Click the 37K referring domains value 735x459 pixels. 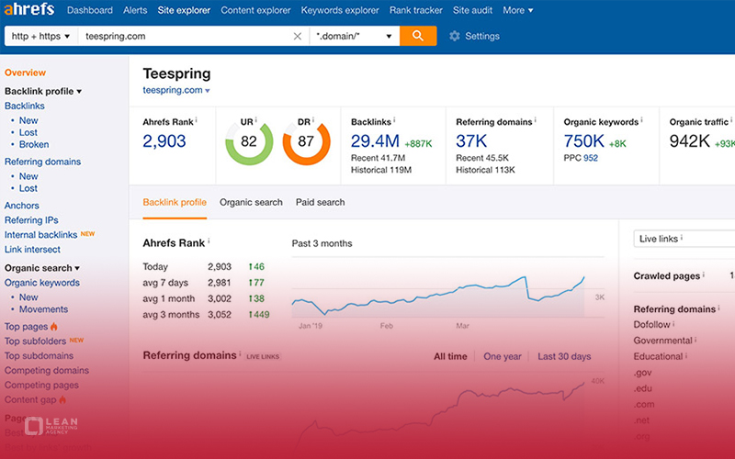tap(471, 141)
